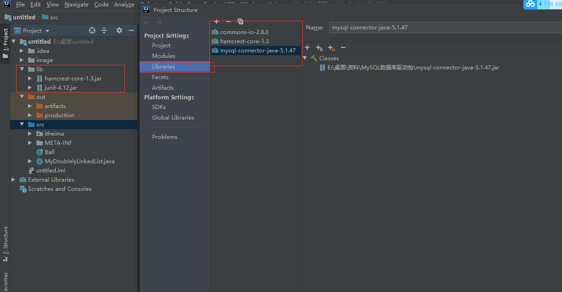Collapse the out folder
Image resolution: width=562 pixels, height=292 pixels.
point(22,97)
